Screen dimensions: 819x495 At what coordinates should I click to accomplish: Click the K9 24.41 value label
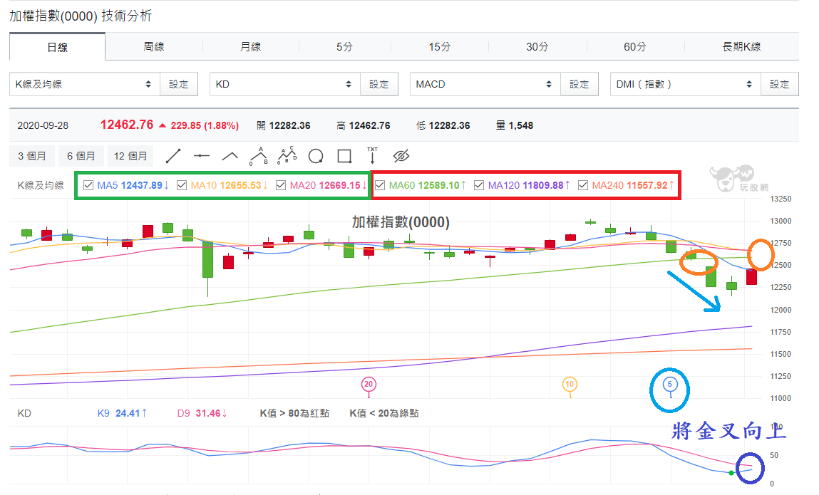click(x=122, y=413)
